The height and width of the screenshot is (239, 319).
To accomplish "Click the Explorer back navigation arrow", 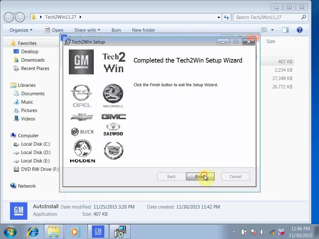I will (9, 17).
